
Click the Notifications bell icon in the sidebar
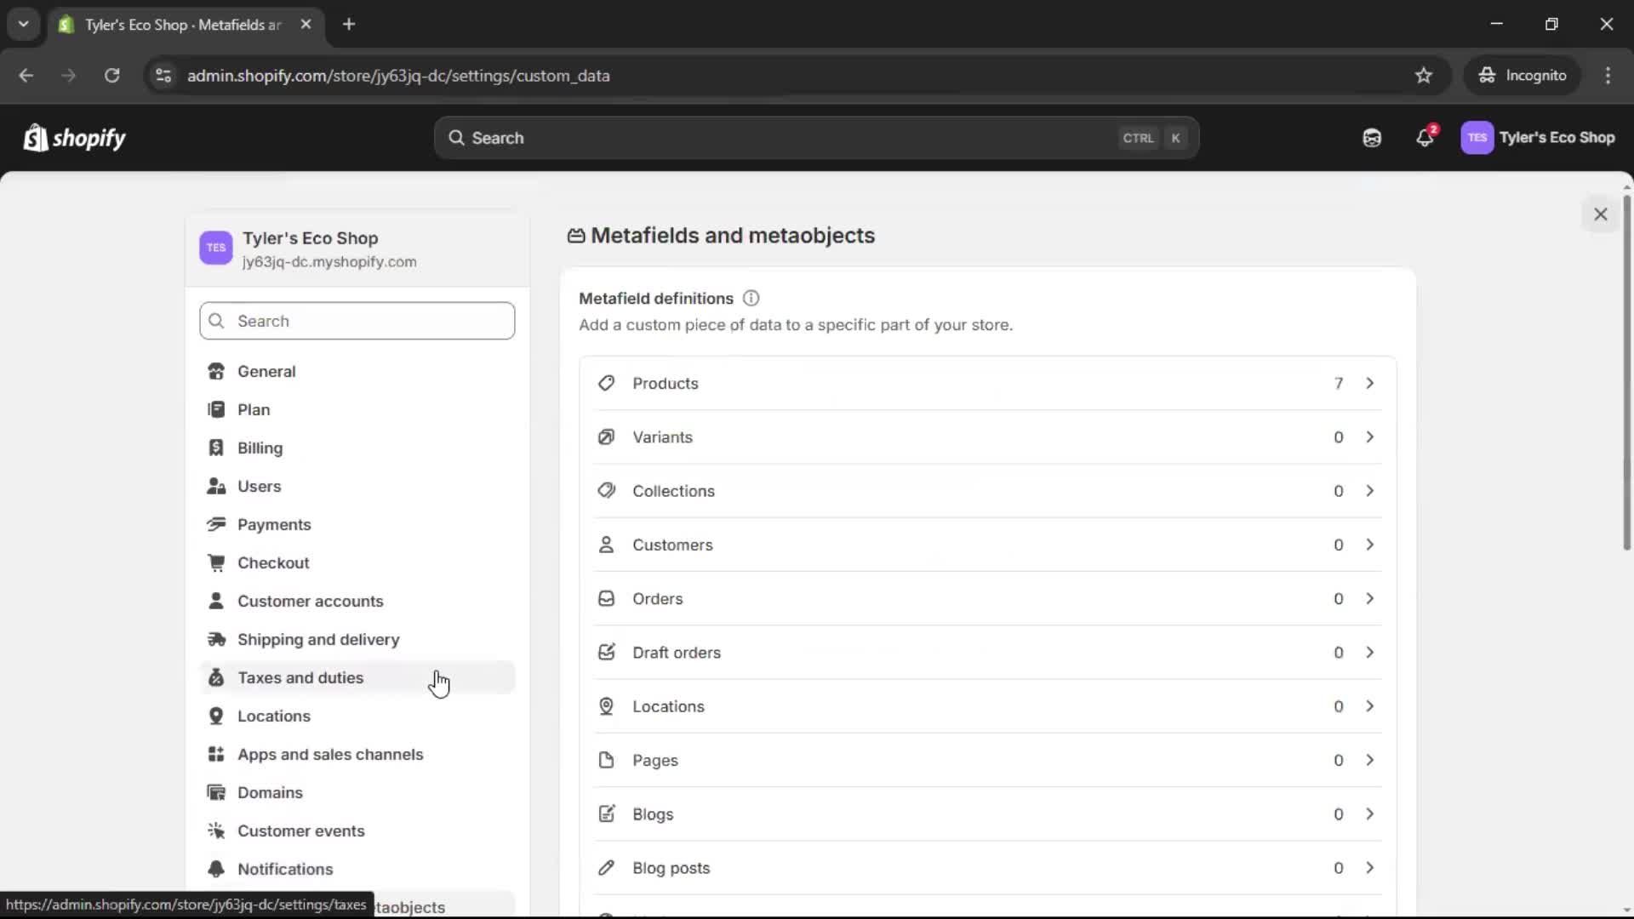tap(216, 869)
